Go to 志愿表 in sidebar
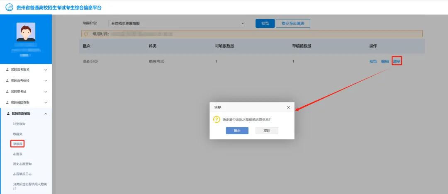 click(x=18, y=154)
